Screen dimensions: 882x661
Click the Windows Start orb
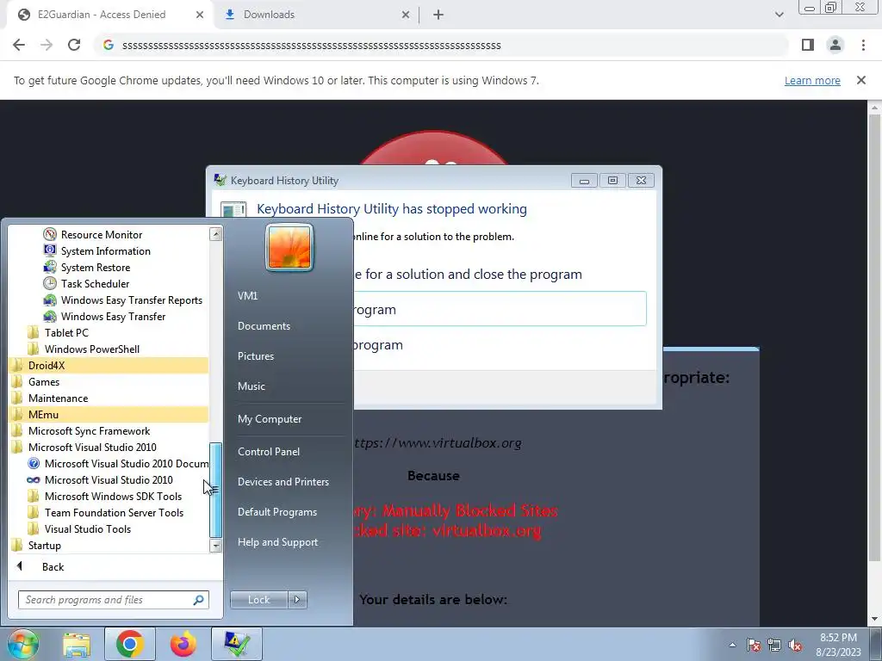point(23,644)
